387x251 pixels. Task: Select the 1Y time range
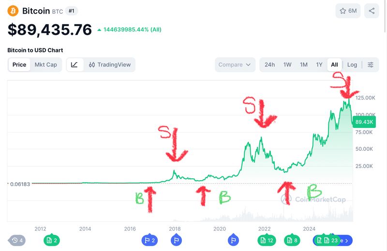(x=319, y=64)
